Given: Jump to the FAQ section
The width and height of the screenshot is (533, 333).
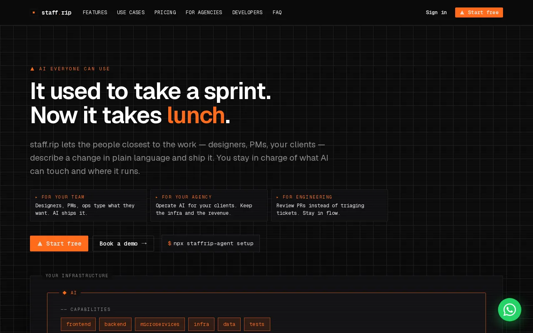Looking at the screenshot, I should (x=277, y=12).
